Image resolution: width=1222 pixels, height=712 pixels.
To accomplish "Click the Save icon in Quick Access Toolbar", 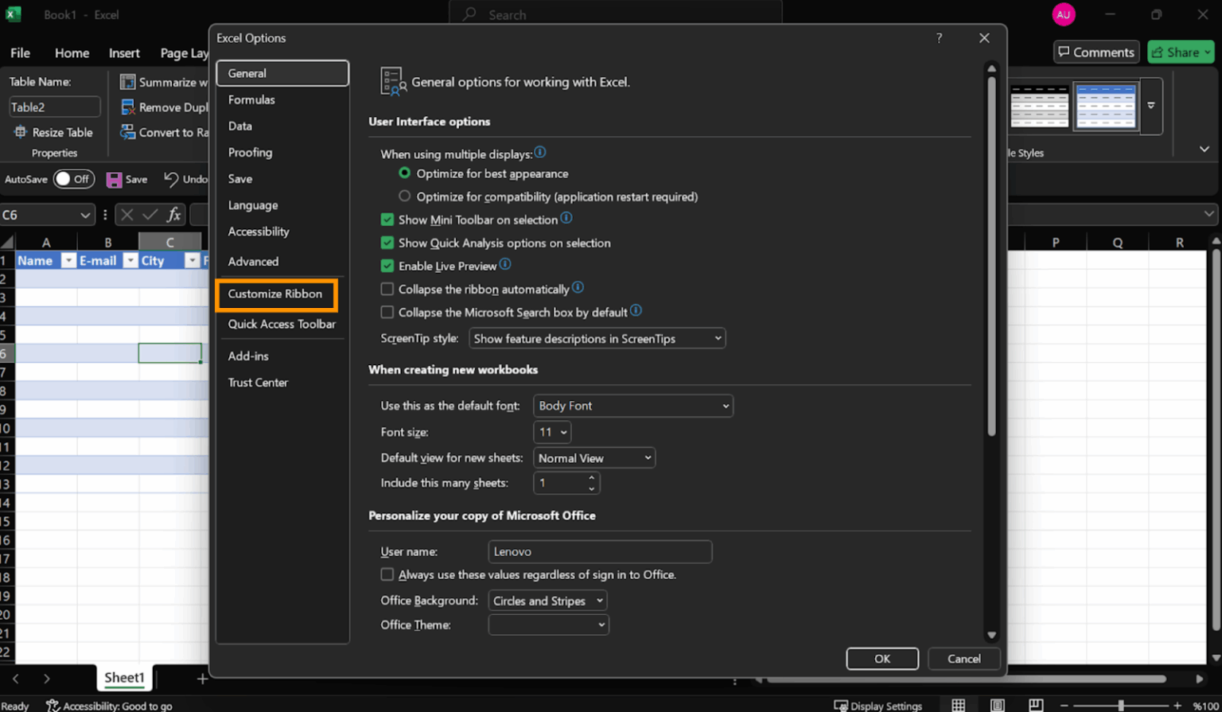I will click(x=112, y=179).
